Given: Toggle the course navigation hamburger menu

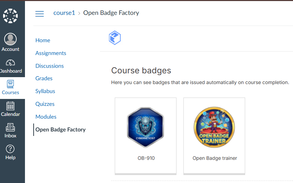Looking at the screenshot, I should (x=40, y=13).
